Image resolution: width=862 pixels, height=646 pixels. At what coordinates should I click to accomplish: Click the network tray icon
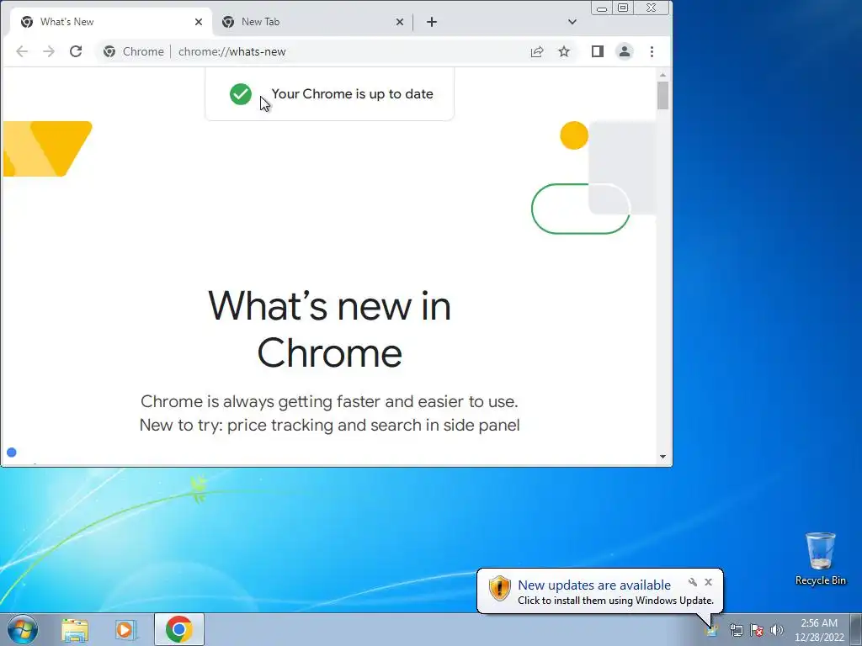736,630
